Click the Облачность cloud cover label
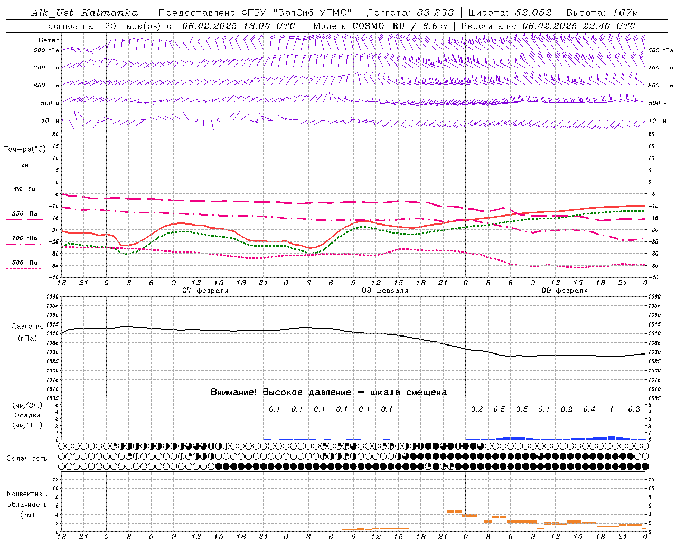 tap(27, 458)
